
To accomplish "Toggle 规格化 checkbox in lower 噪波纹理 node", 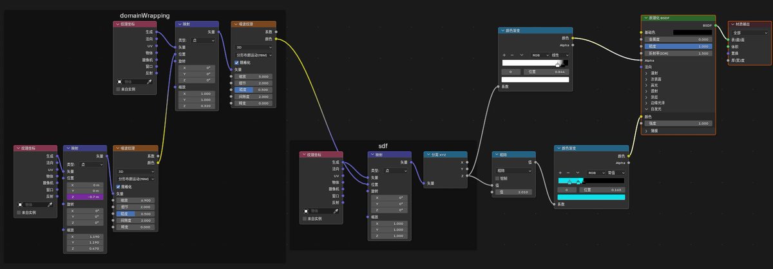I will pos(117,187).
